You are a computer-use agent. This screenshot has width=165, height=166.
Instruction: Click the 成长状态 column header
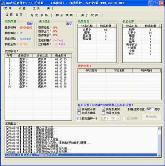tap(42, 55)
